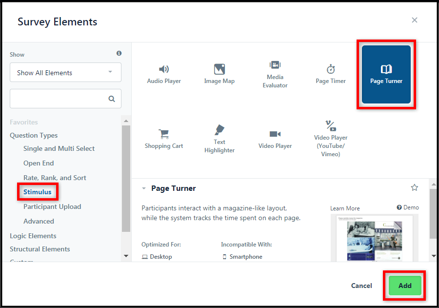Select the Text Highlighter element
The width and height of the screenshot is (439, 308).
(219, 139)
